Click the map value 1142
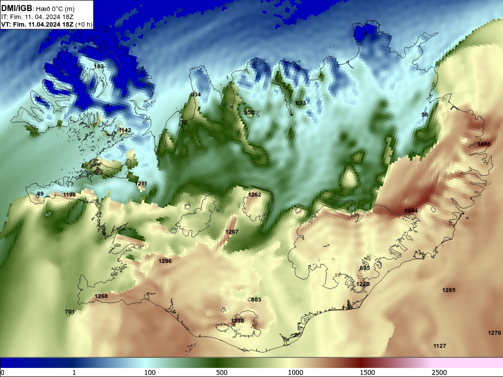The image size is (503, 377). pos(125,130)
